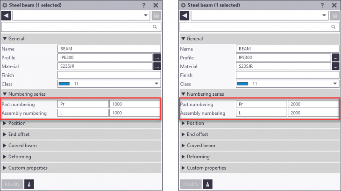341x191 pixels.
Task: Click blue class color swatch, right panel
Action: 243,84
